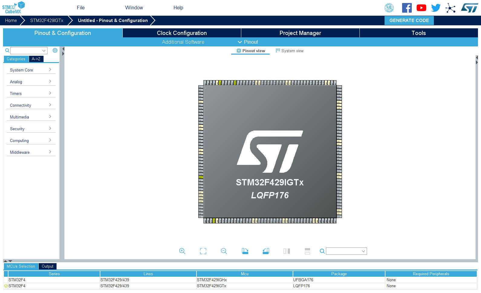The image size is (481, 293).
Task: Click the STM32F429IGTx chip graphic
Action: click(270, 152)
